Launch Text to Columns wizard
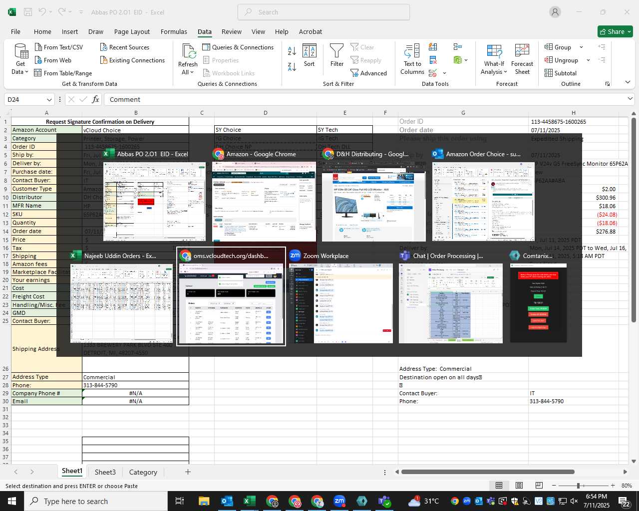 click(412, 59)
